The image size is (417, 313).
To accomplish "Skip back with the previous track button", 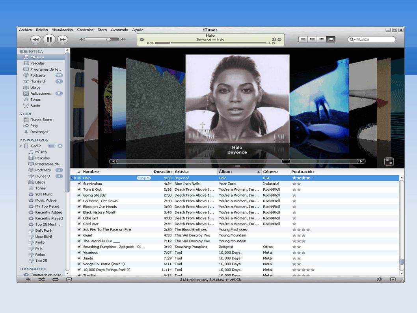I will click(36, 39).
